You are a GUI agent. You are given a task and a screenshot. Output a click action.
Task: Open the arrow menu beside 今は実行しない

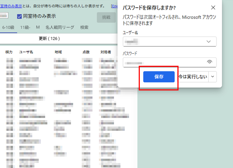click(213, 76)
